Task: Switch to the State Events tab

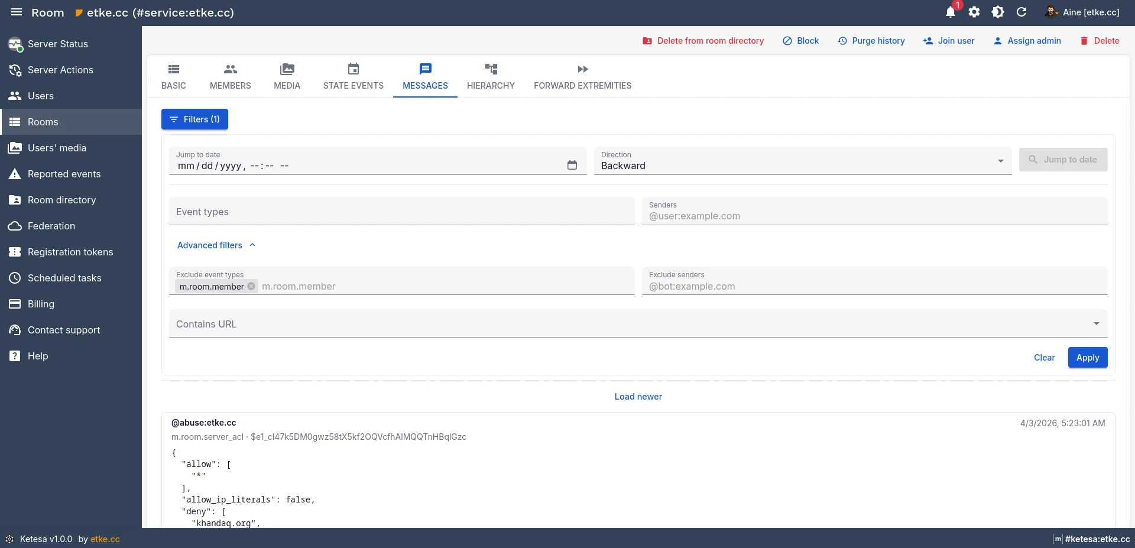Action: coord(353,77)
